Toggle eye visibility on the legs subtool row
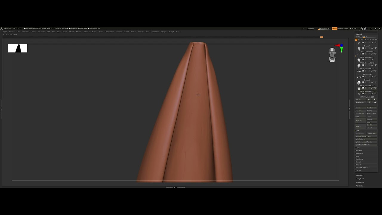 tap(376, 48)
